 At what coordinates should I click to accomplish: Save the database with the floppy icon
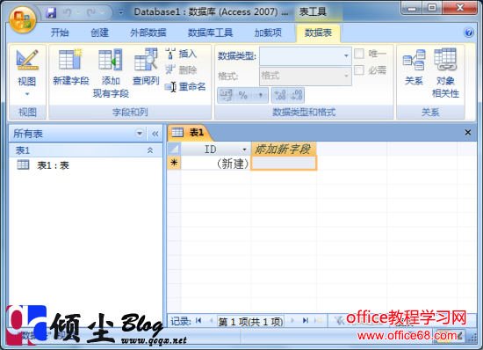[x=51, y=12]
